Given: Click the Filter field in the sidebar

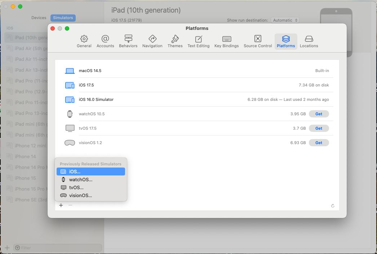Looking at the screenshot, I should [x=58, y=248].
